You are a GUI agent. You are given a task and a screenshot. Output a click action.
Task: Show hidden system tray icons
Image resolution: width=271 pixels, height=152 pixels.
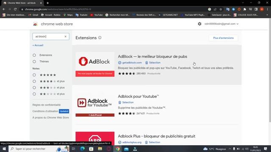click(x=230, y=149)
